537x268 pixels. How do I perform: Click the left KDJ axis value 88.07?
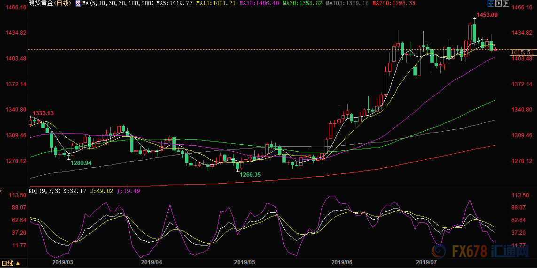coord(19,208)
